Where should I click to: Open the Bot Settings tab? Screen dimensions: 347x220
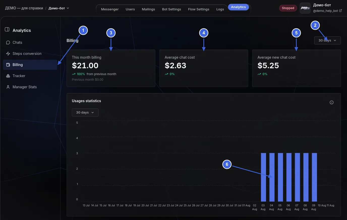[171, 9]
